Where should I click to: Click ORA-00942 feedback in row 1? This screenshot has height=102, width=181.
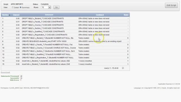pos(94,18)
